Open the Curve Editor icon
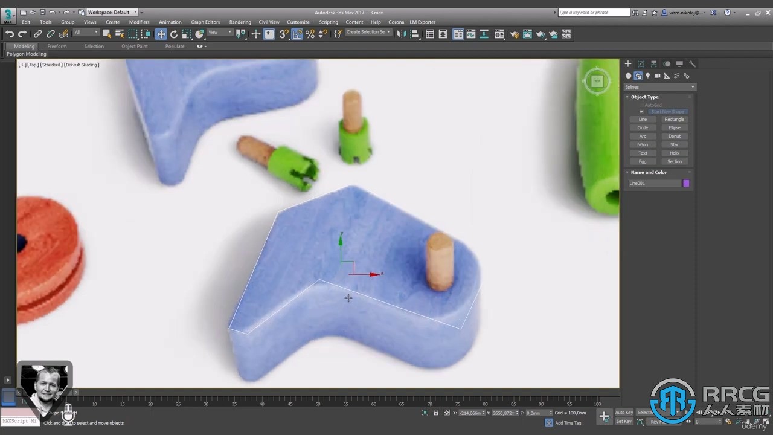This screenshot has width=773, height=435. [x=471, y=34]
